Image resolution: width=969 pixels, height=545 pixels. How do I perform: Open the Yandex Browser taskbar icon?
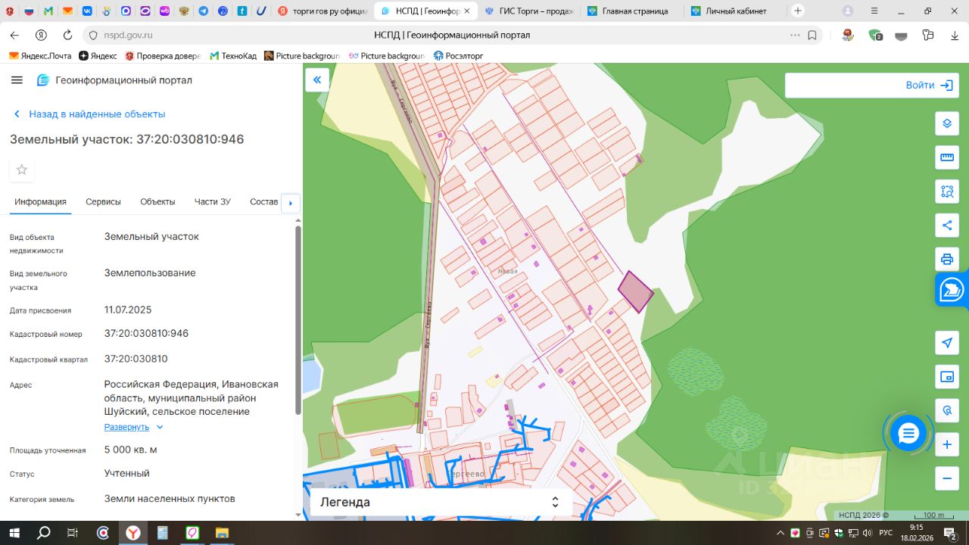[132, 533]
